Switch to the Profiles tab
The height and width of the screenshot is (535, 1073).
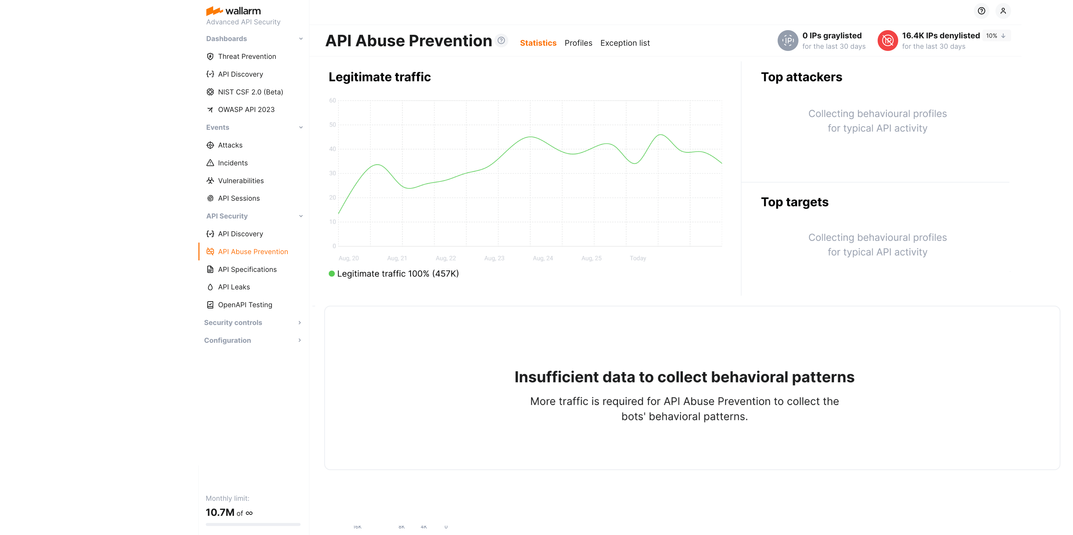click(579, 43)
